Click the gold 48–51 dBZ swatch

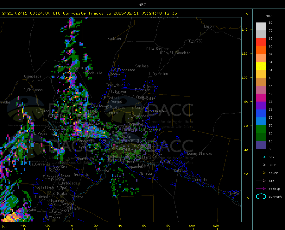coord(261,74)
